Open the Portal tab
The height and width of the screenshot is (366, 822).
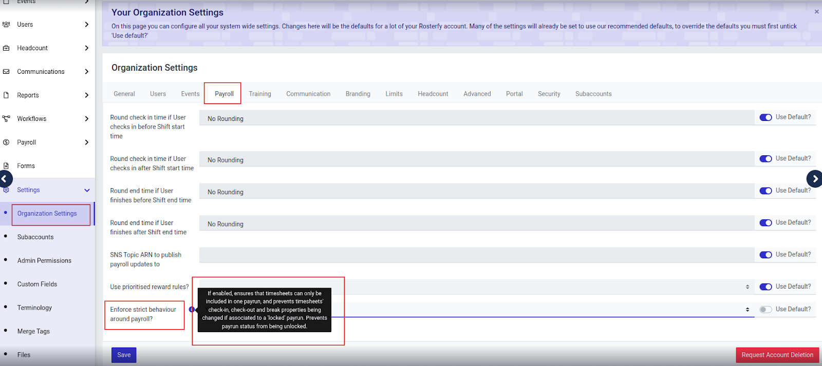tap(514, 94)
